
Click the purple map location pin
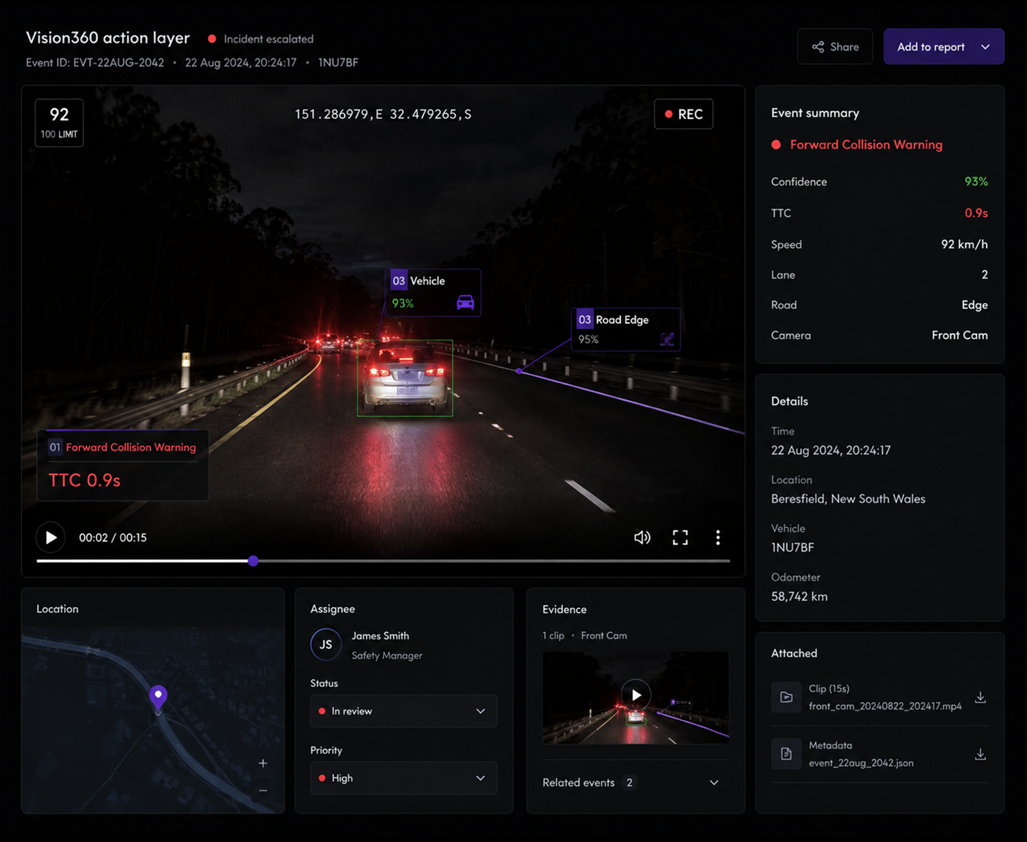coord(158,698)
